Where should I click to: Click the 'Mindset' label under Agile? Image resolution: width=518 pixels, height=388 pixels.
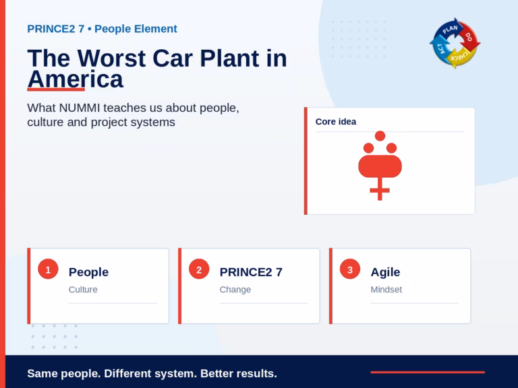coord(386,290)
